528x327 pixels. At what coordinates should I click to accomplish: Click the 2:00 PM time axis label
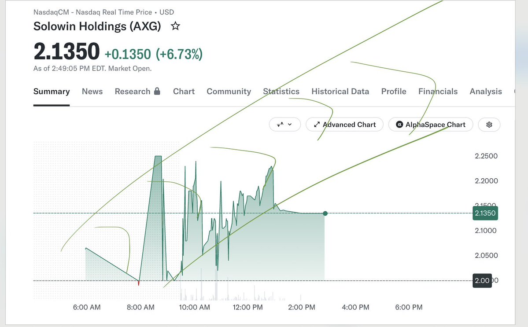coord(302,307)
